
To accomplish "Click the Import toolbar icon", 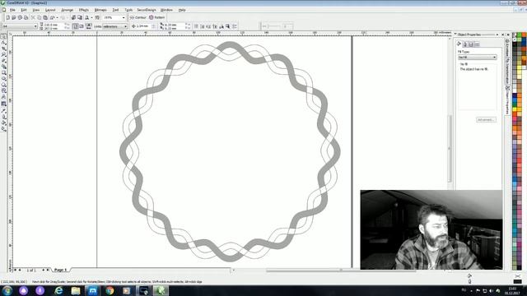I will pos(73,17).
